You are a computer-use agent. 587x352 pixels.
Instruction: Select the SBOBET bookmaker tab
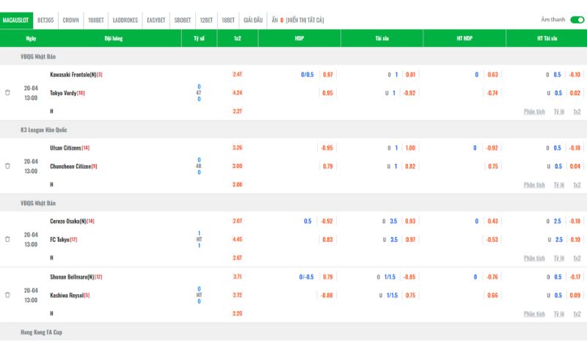coord(183,21)
